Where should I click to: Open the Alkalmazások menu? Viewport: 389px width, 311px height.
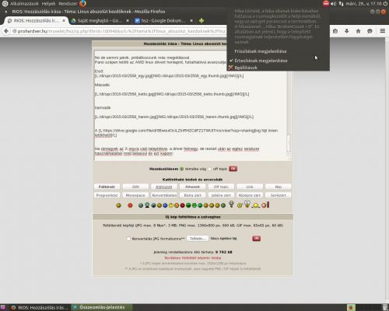[x=24, y=4]
